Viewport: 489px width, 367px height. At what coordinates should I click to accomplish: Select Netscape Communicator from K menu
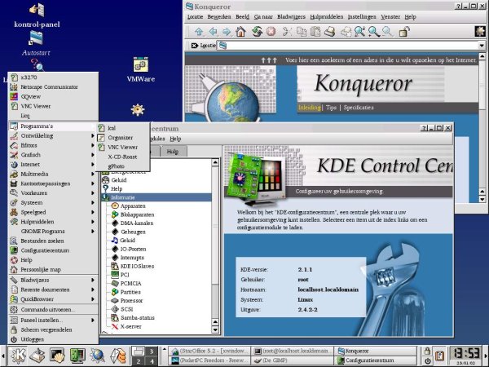(x=53, y=87)
